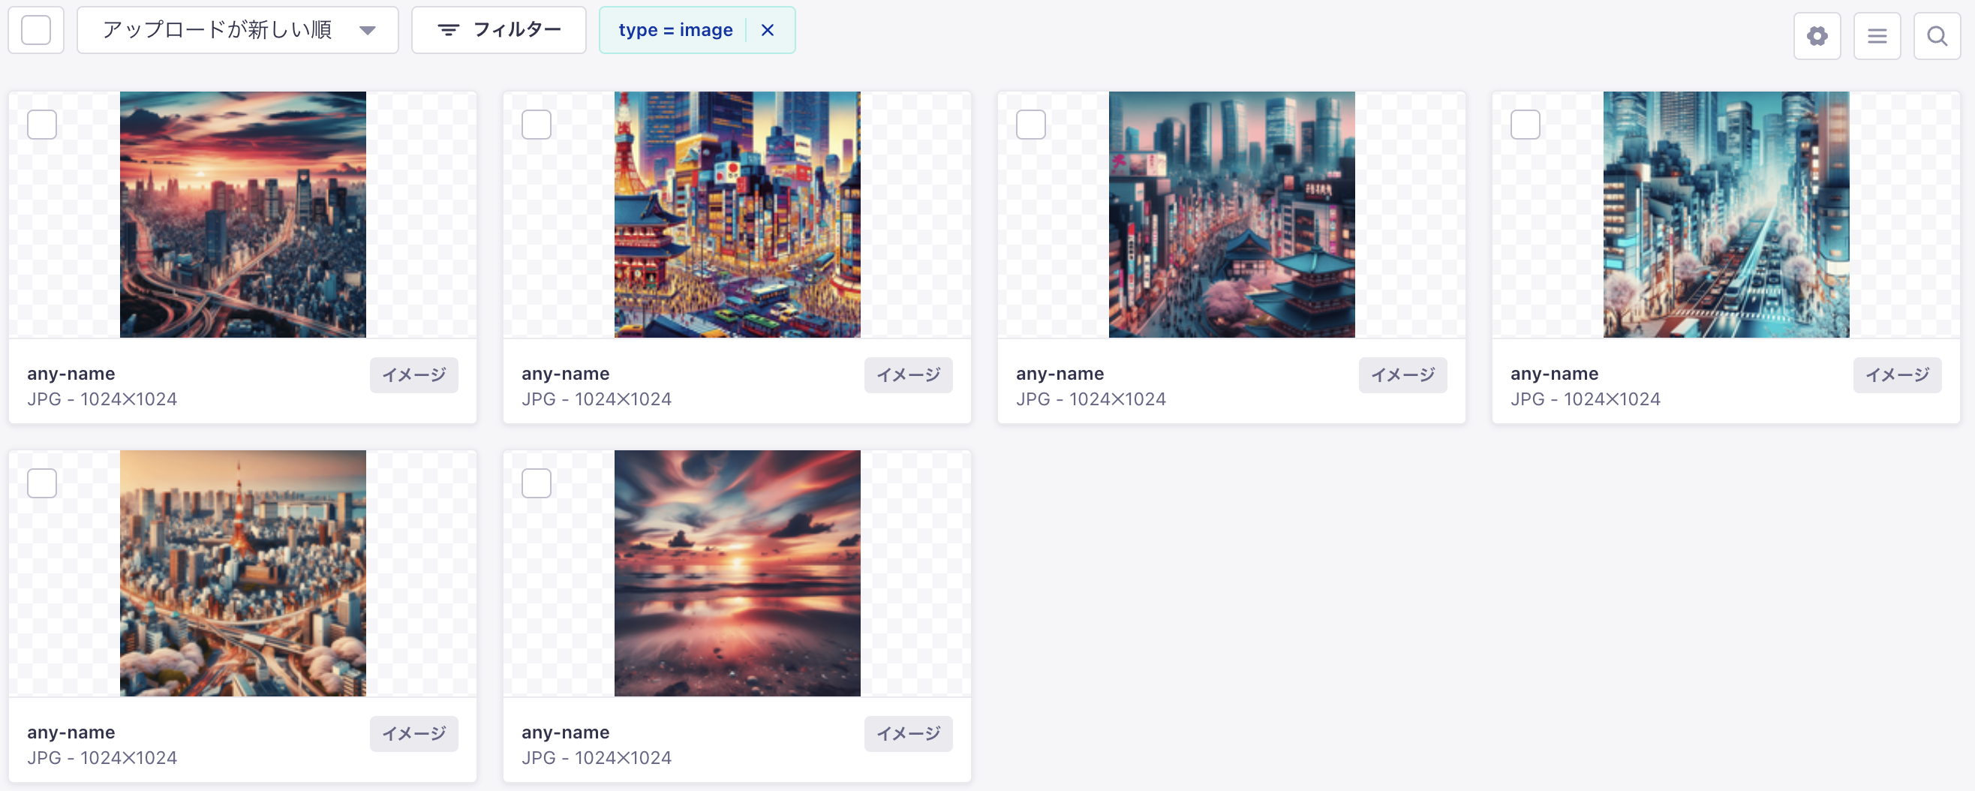
Task: Toggle the select-all checkbox
Action: (x=36, y=30)
